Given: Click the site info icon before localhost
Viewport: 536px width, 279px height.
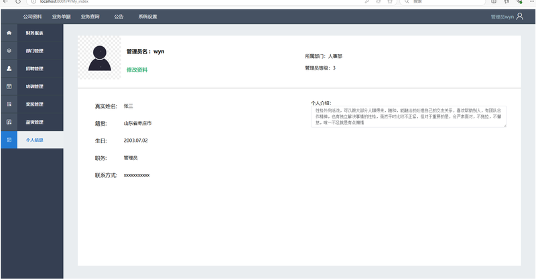Looking at the screenshot, I should click(x=33, y=1).
